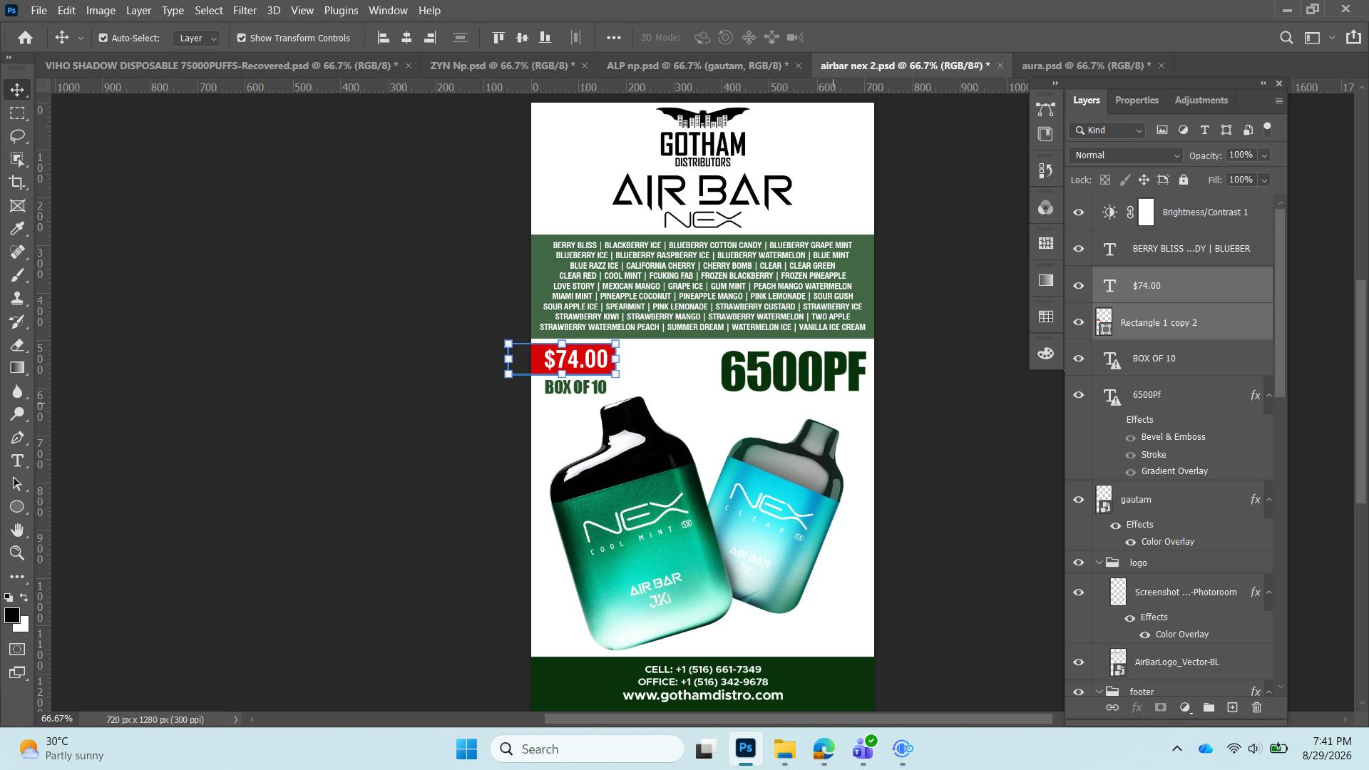Select the Horizontal Type tool
This screenshot has width=1369, height=770.
pyautogui.click(x=17, y=461)
